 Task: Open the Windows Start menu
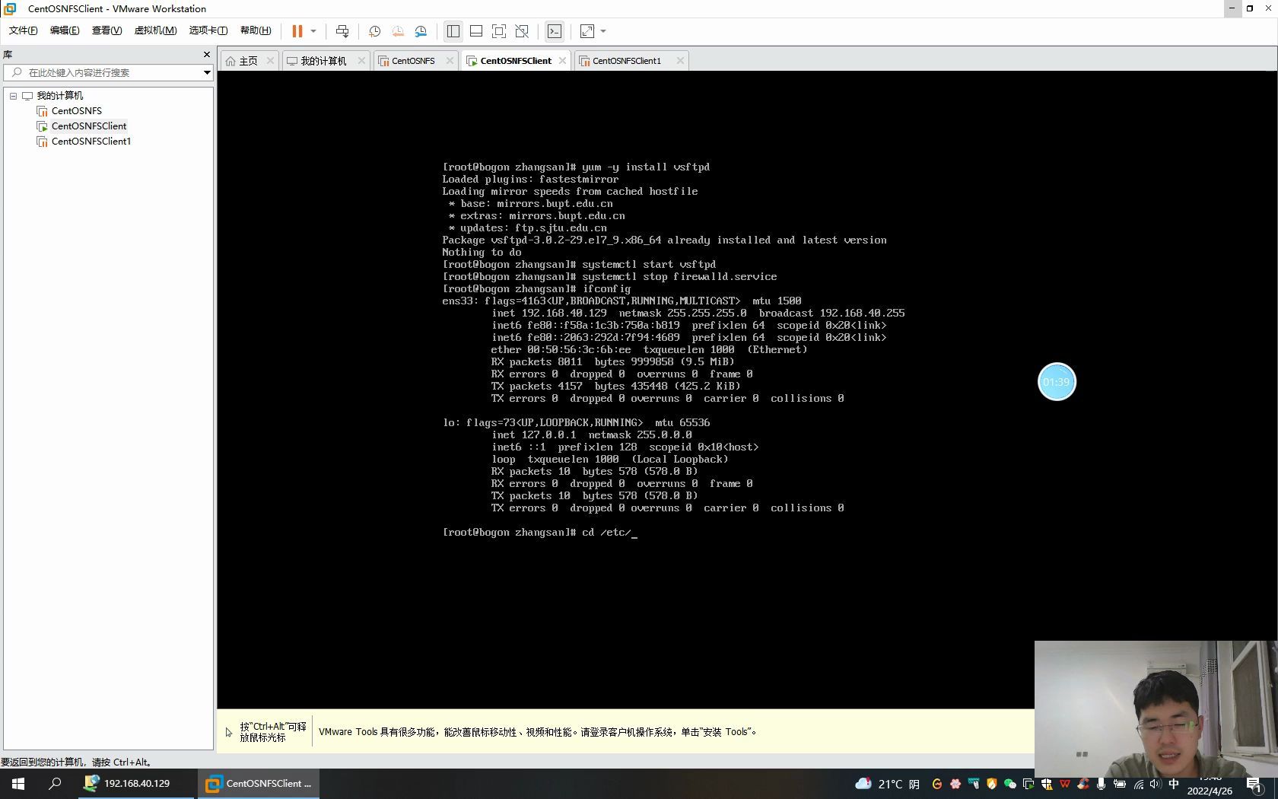pyautogui.click(x=18, y=783)
